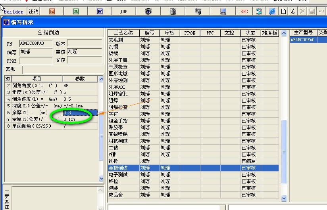Select the 外层干膜 process row
327x210 pixels.
click(x=193, y=60)
